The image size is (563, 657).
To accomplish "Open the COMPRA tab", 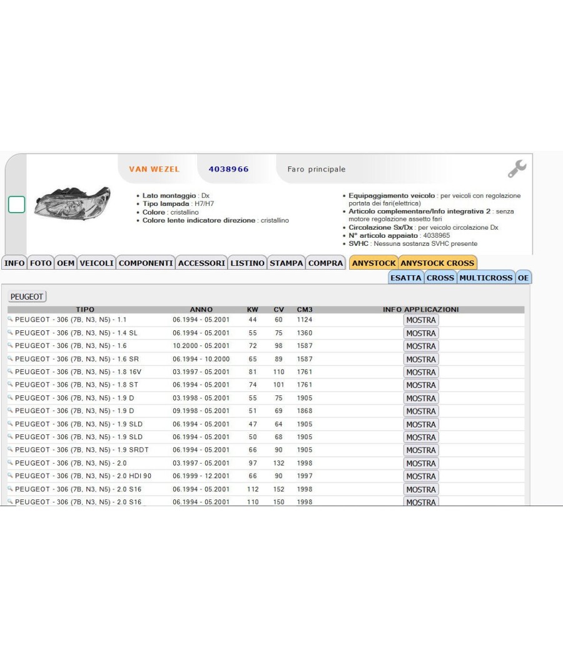I will tap(325, 263).
